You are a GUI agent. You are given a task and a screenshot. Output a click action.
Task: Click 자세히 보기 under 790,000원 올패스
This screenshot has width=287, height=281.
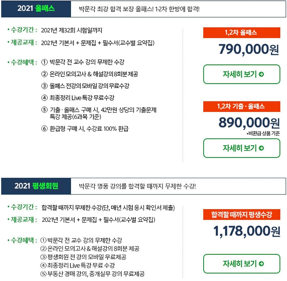[x=241, y=74]
